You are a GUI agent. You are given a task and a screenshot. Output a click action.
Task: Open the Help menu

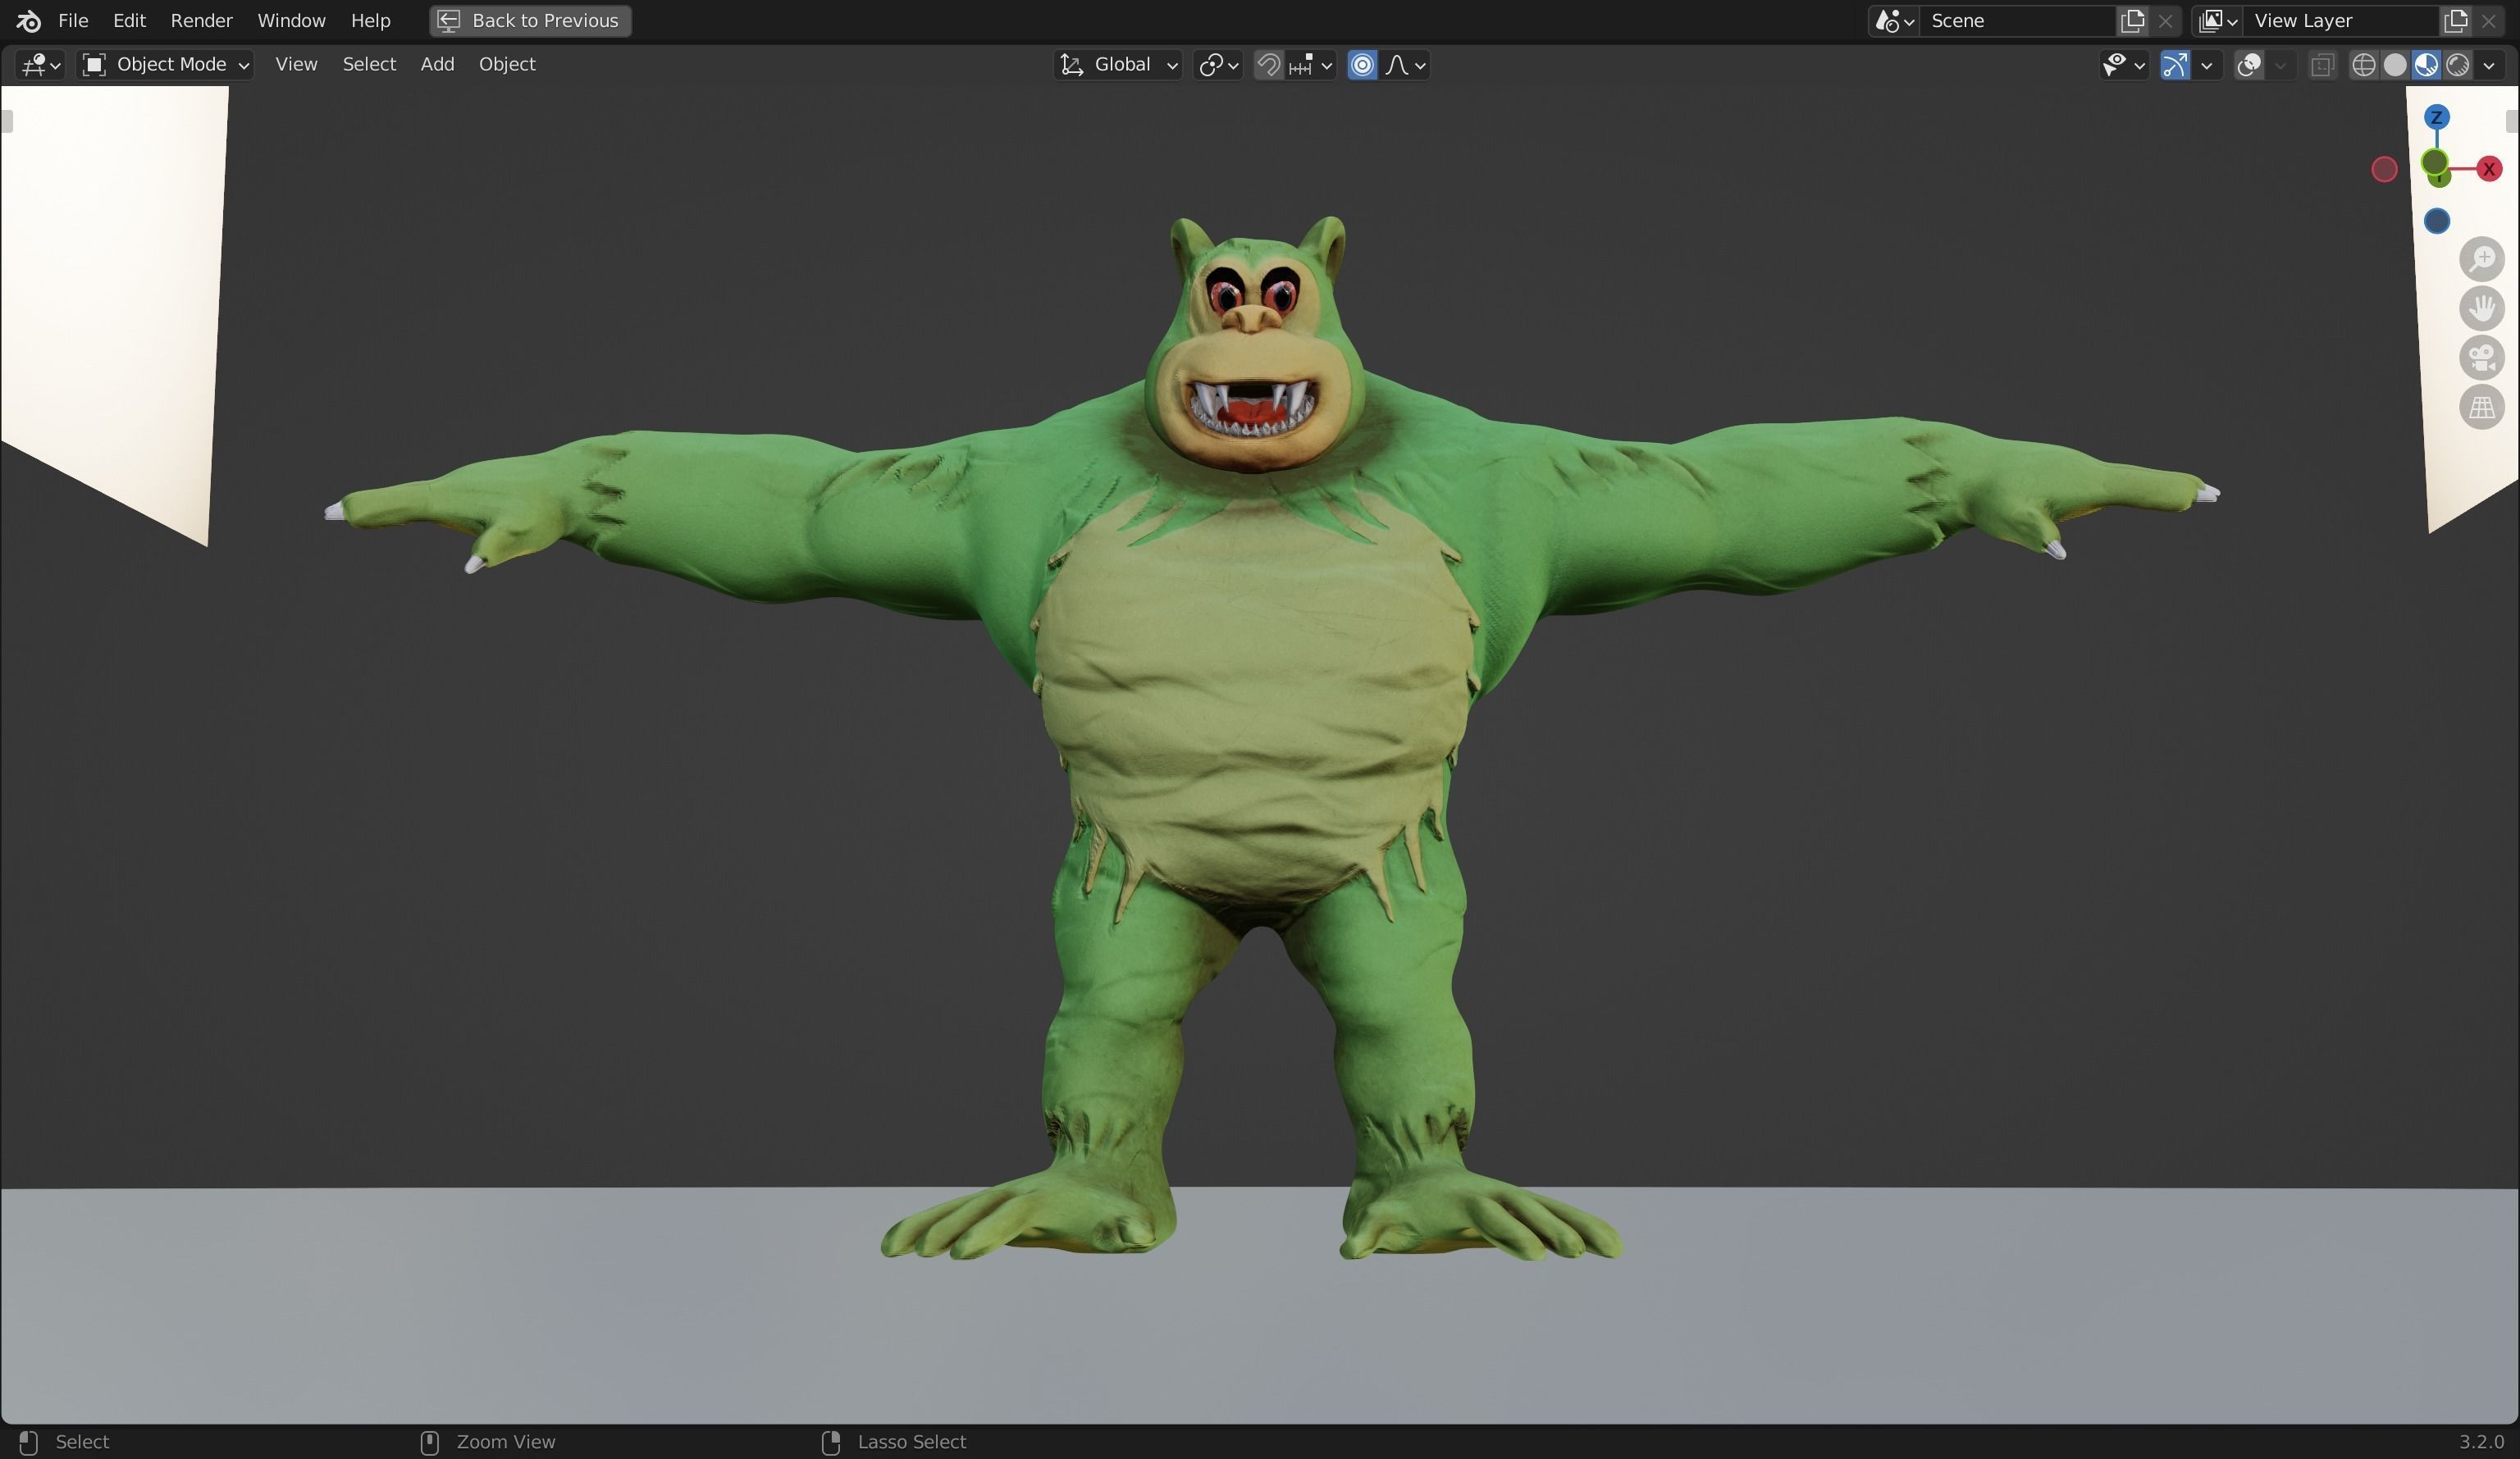click(370, 20)
